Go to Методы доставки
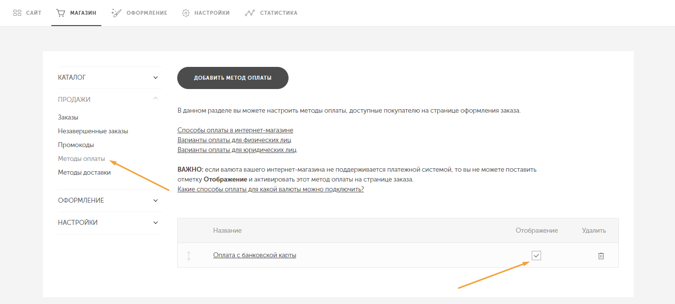The width and height of the screenshot is (675, 304). [84, 173]
